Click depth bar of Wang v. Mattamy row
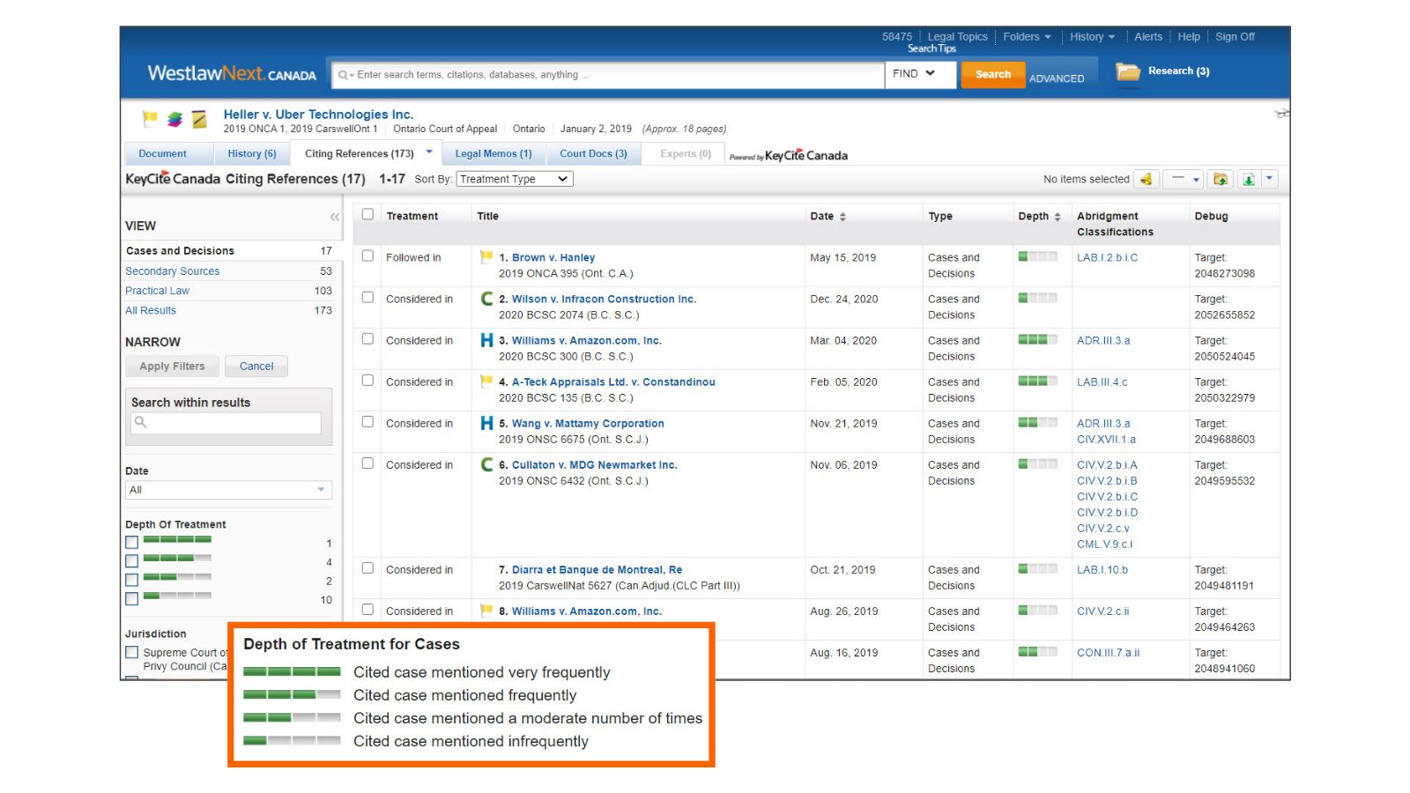The height and width of the screenshot is (793, 1410). coord(1038,422)
